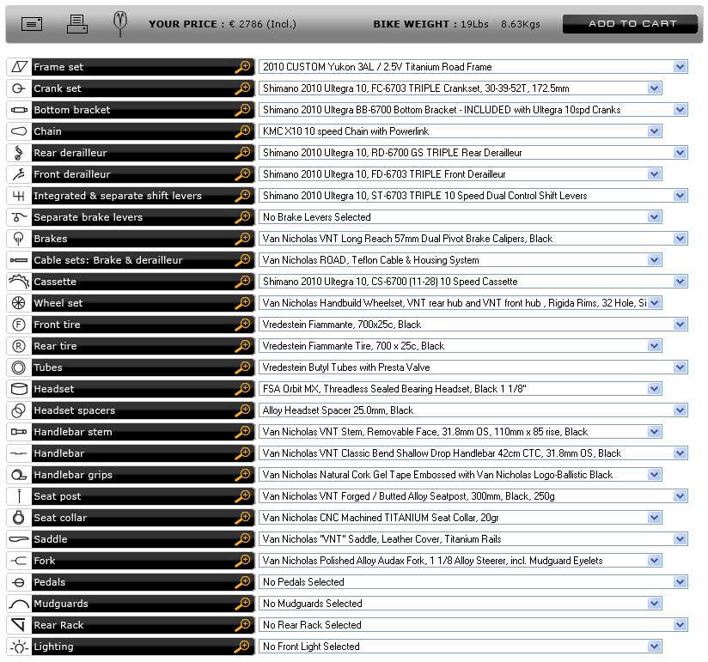Open magnifier details for Cassette
The image size is (708, 662).
(x=243, y=282)
